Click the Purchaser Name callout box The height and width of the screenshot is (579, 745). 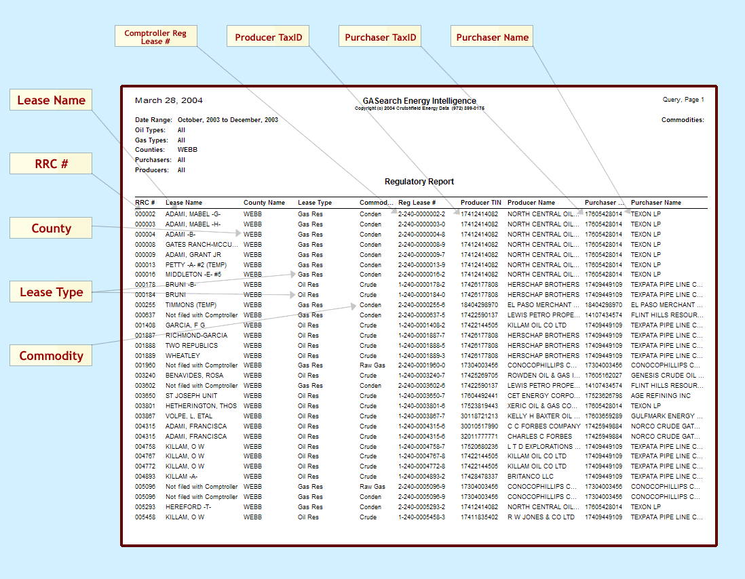[x=492, y=37]
